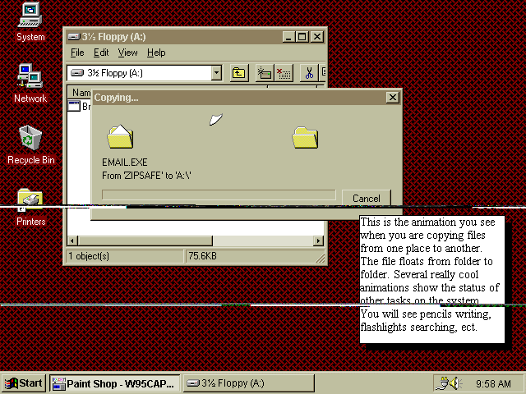Open the Edit menu

click(x=101, y=53)
